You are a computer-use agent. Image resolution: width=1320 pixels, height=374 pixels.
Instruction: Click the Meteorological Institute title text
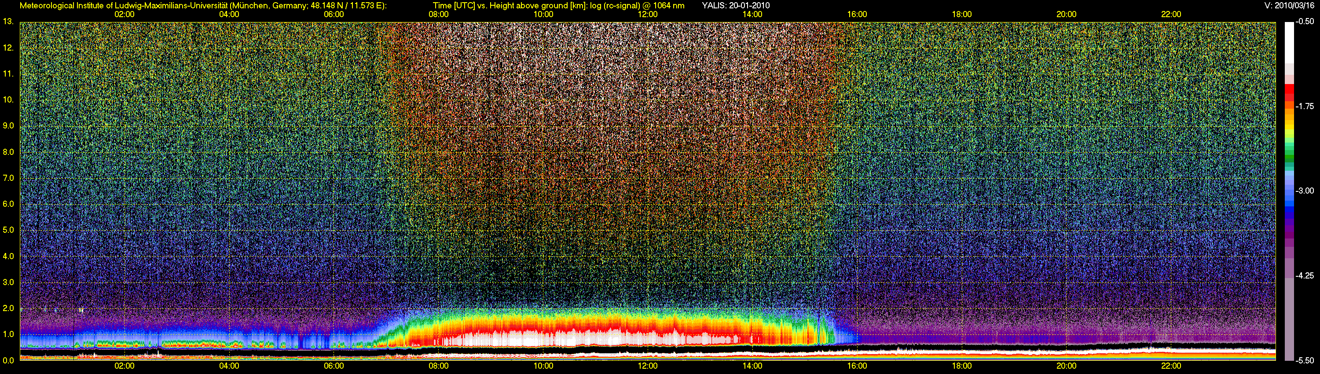(203, 6)
